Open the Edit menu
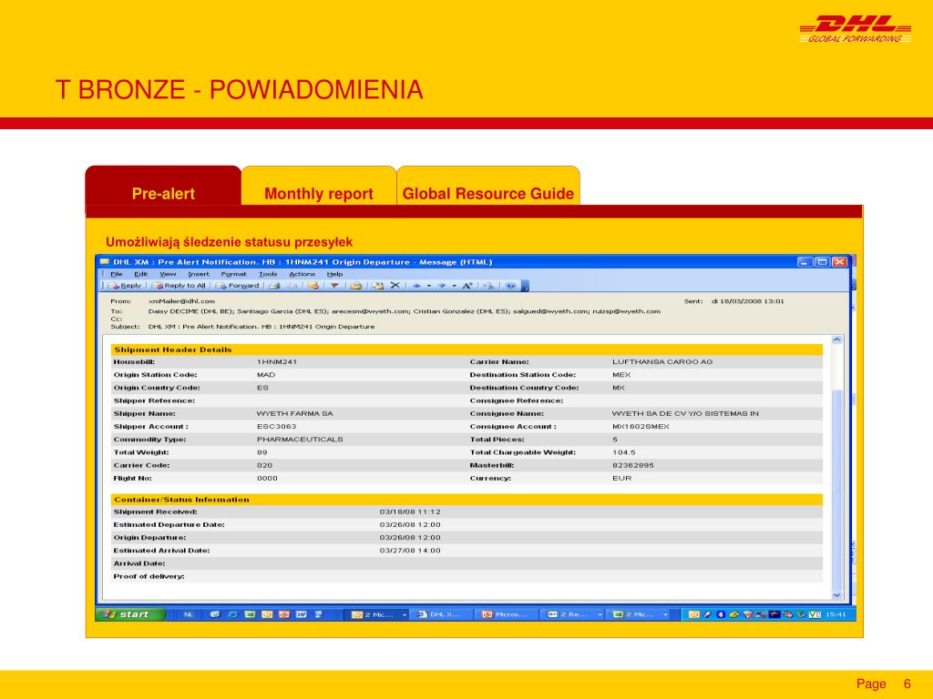 140,274
